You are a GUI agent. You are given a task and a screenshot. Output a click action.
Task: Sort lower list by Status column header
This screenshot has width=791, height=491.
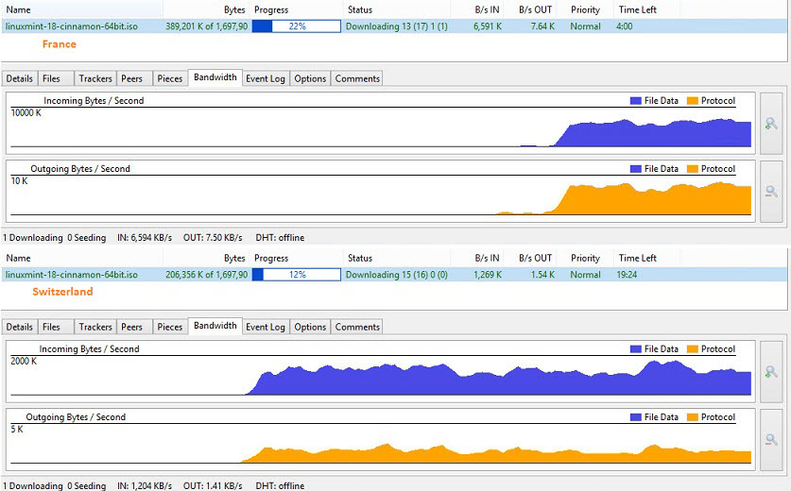pos(397,258)
